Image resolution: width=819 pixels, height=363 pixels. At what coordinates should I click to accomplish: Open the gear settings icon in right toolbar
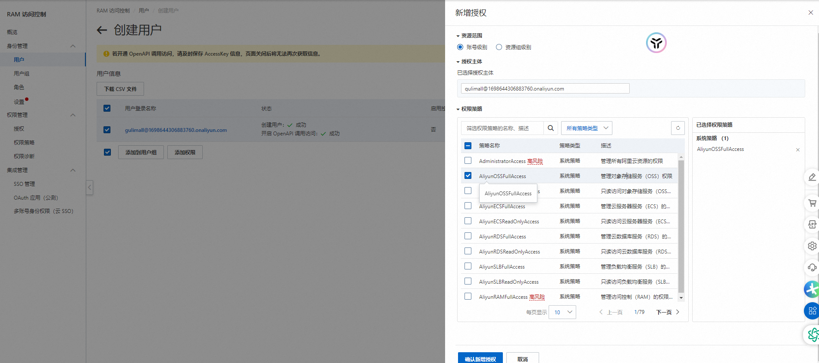coord(812,246)
